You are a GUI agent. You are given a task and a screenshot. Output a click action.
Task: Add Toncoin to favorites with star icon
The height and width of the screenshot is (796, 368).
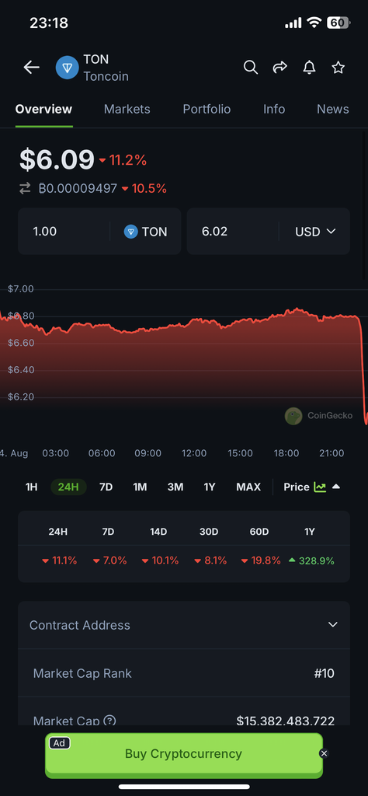338,67
